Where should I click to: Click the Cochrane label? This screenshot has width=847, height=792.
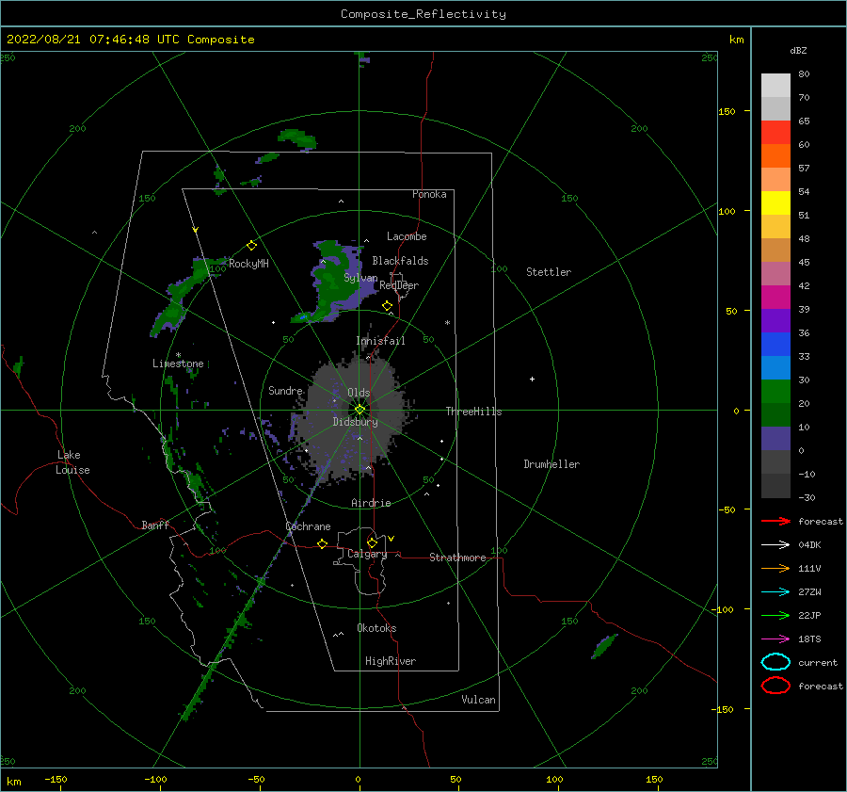[x=308, y=526]
